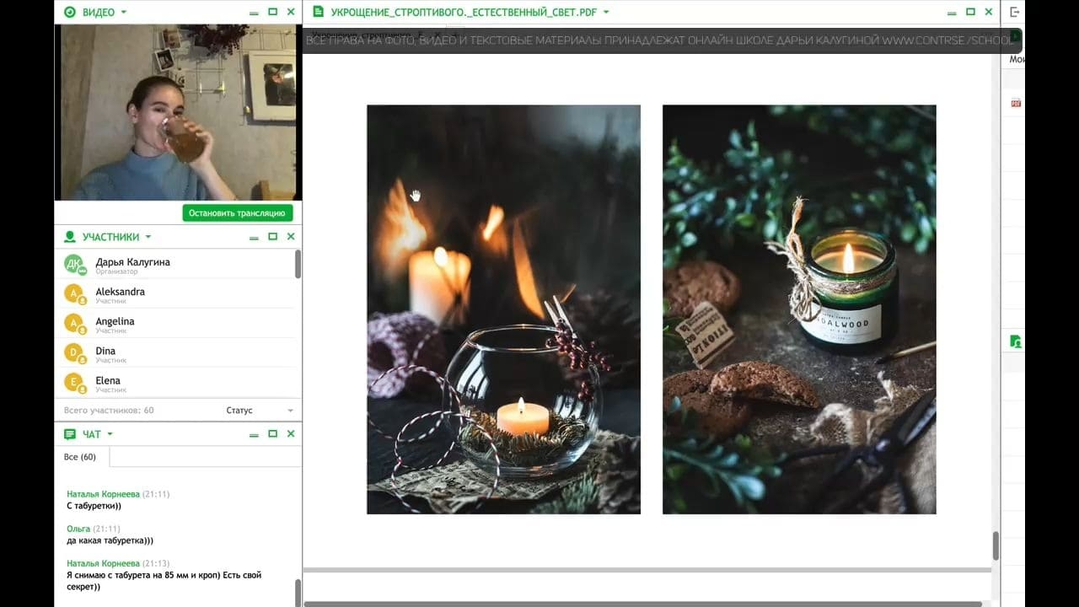Open the ЧАТ panel dropdown menu
The height and width of the screenshot is (607, 1079).
pyautogui.click(x=110, y=434)
